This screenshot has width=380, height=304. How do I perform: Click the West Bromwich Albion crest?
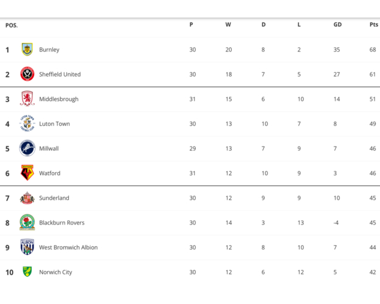tap(27, 247)
